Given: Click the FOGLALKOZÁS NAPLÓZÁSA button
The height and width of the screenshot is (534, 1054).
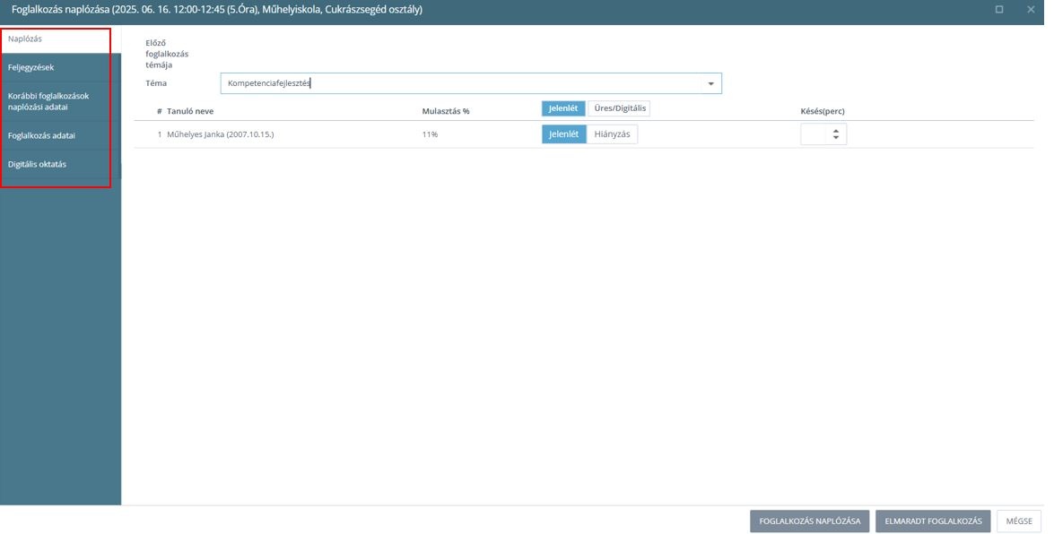Looking at the screenshot, I should tap(809, 521).
